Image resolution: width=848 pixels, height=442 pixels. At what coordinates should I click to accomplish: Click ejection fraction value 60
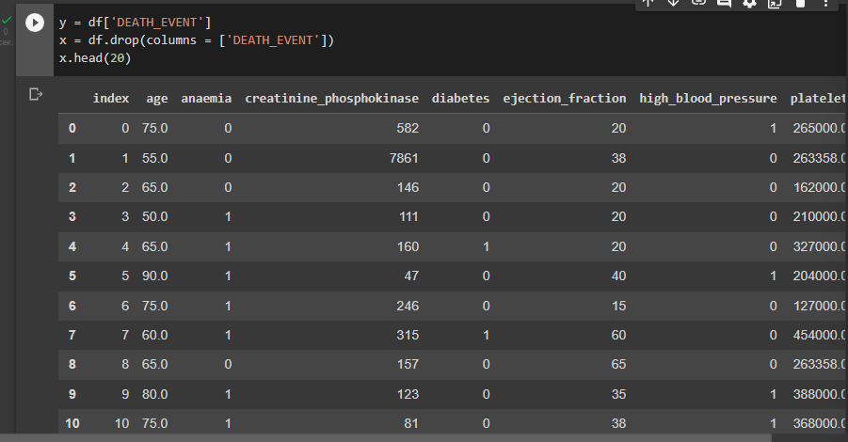(x=618, y=335)
